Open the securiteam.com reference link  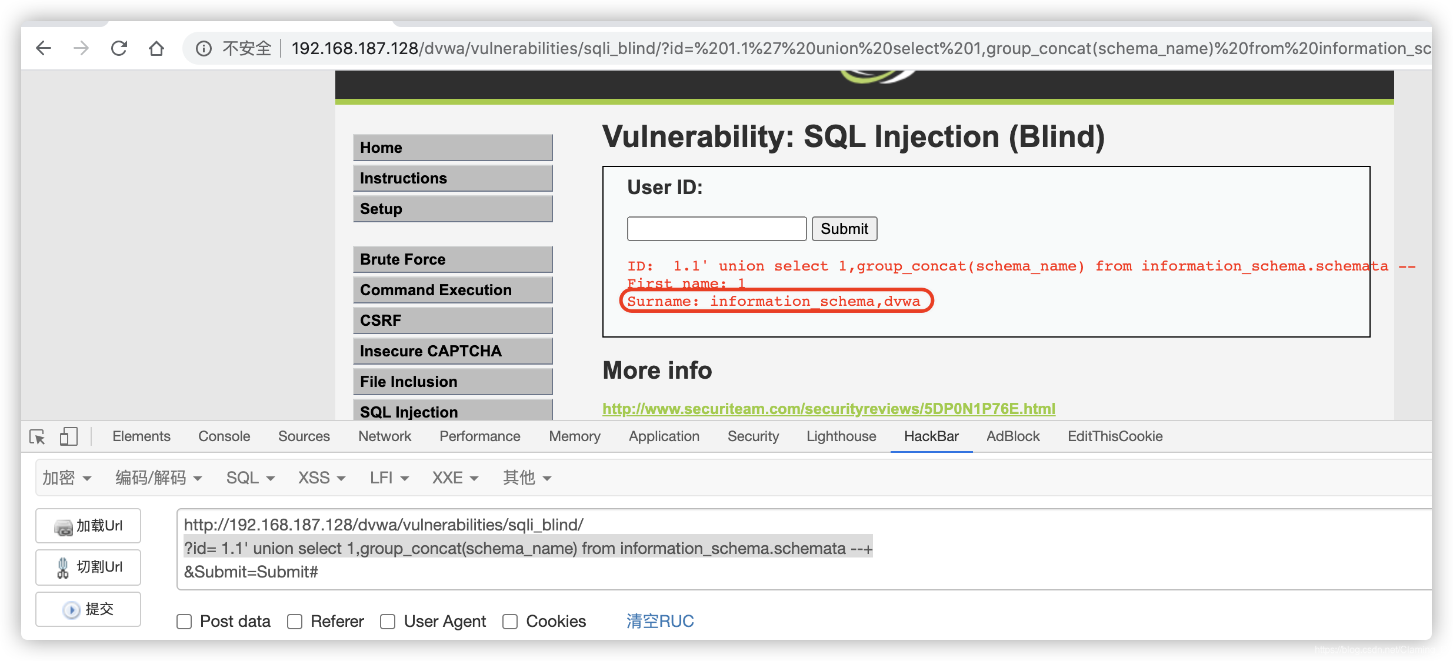(829, 409)
